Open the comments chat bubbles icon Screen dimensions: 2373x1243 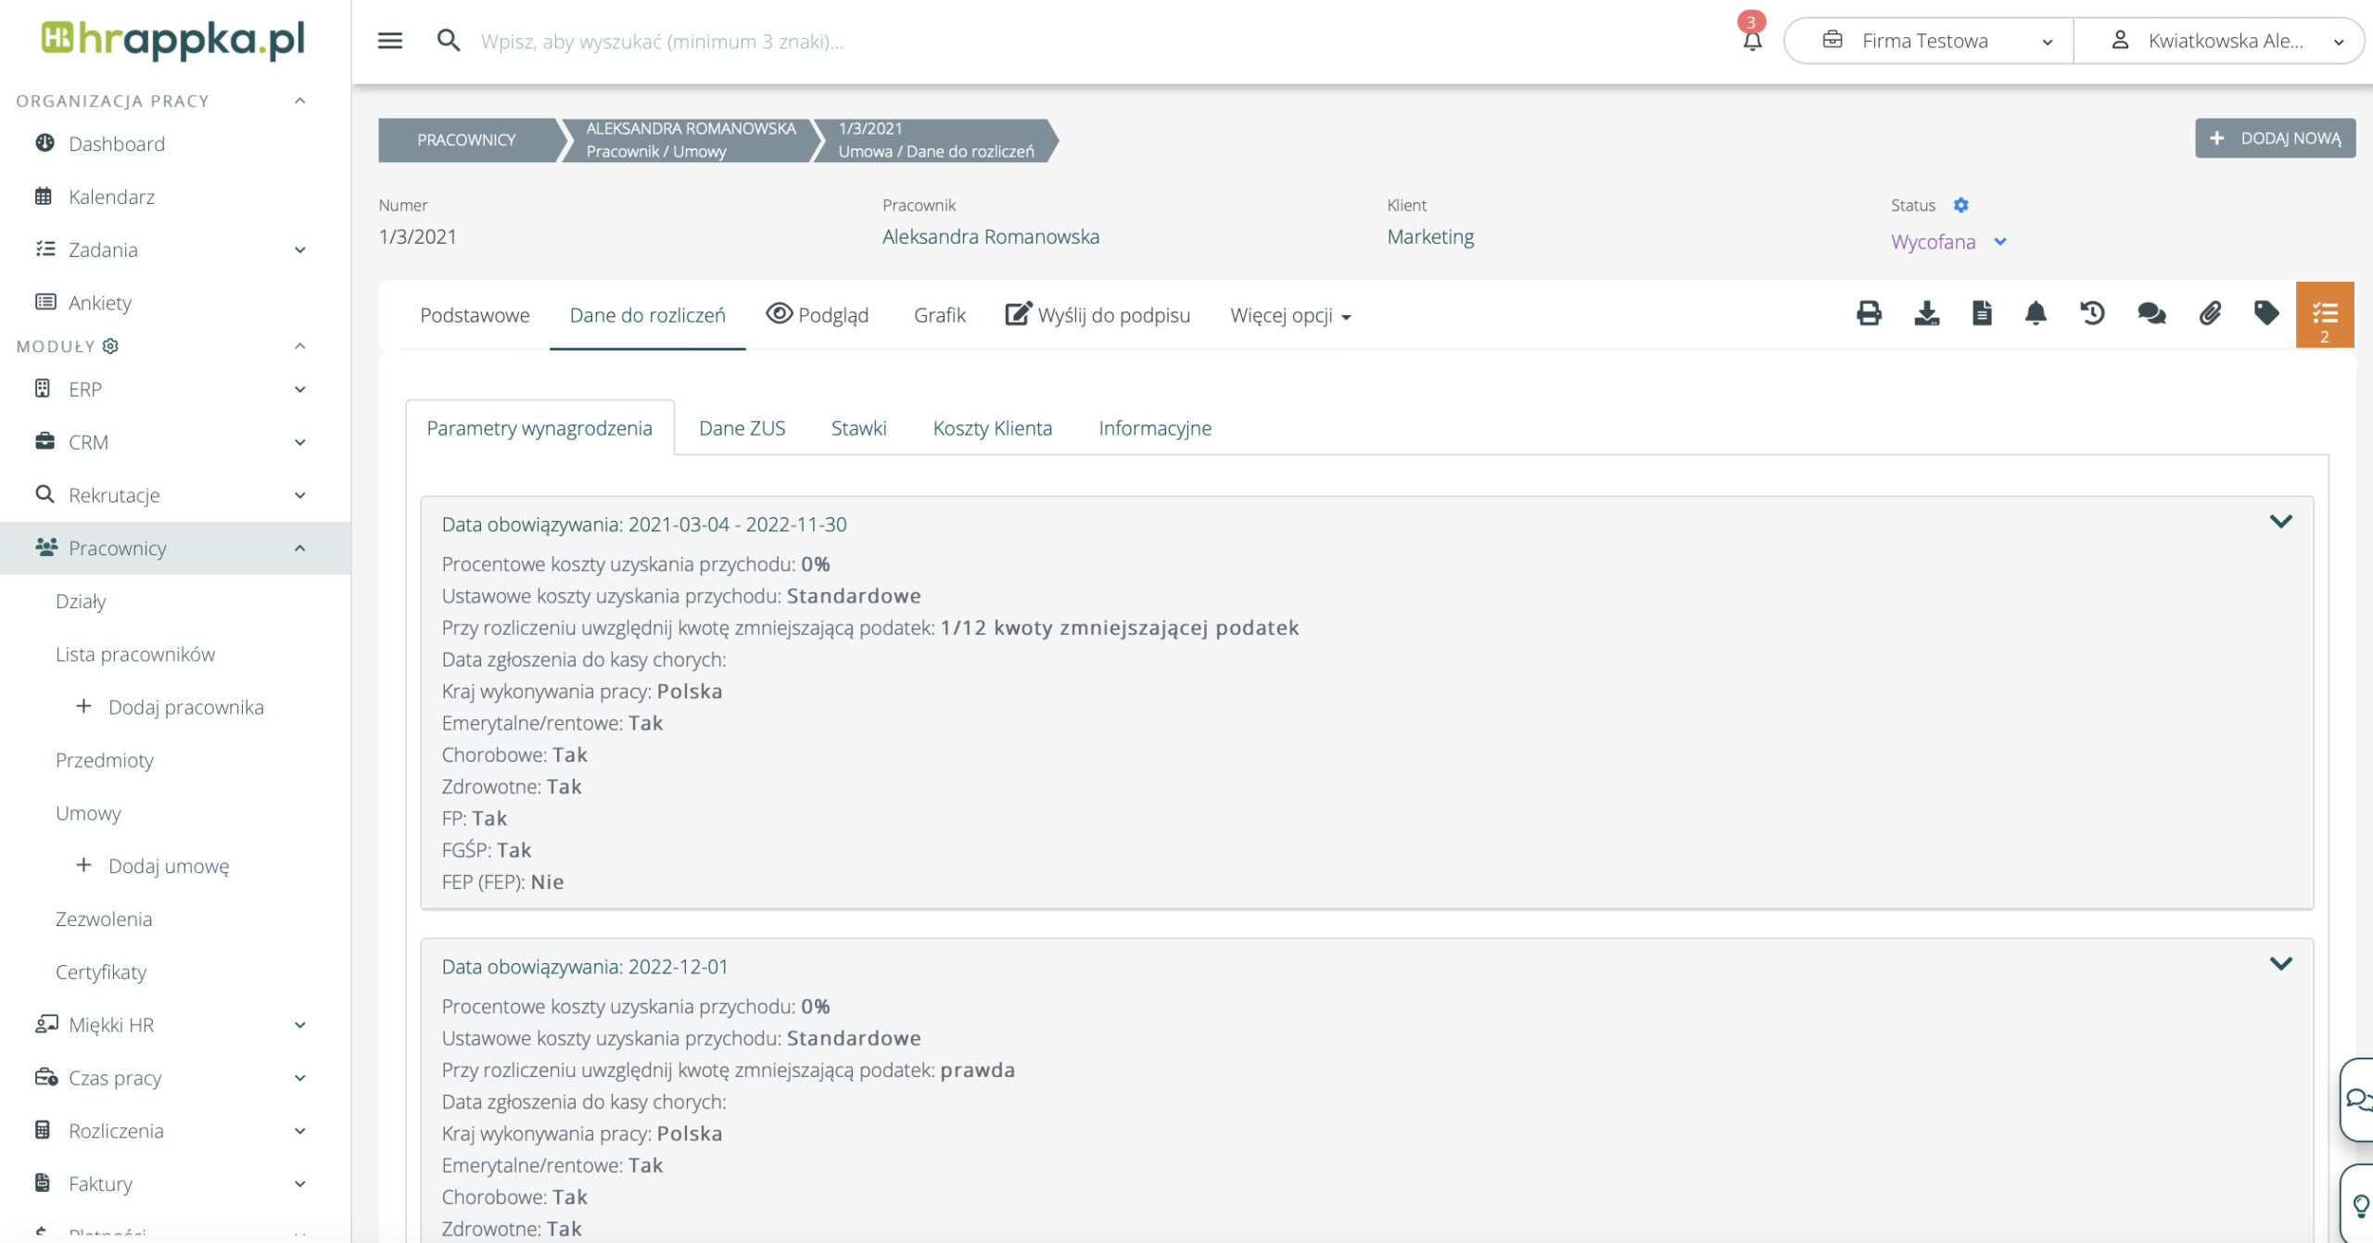2151,313
